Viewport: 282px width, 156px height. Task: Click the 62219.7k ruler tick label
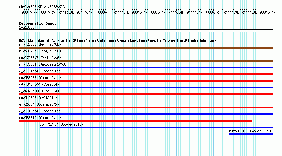click(48, 13)
